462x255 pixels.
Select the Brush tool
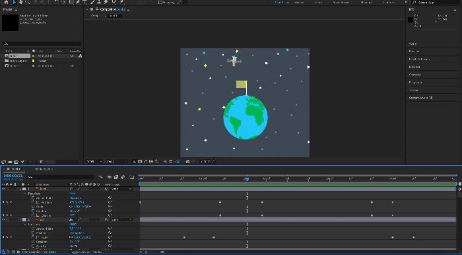(92, 2)
